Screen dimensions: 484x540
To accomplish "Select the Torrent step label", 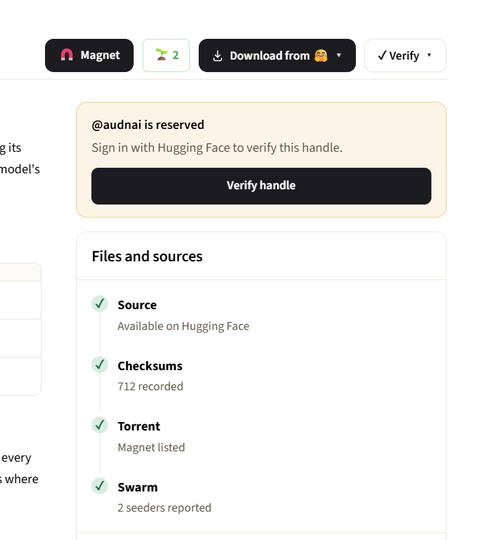I will pos(139,426).
